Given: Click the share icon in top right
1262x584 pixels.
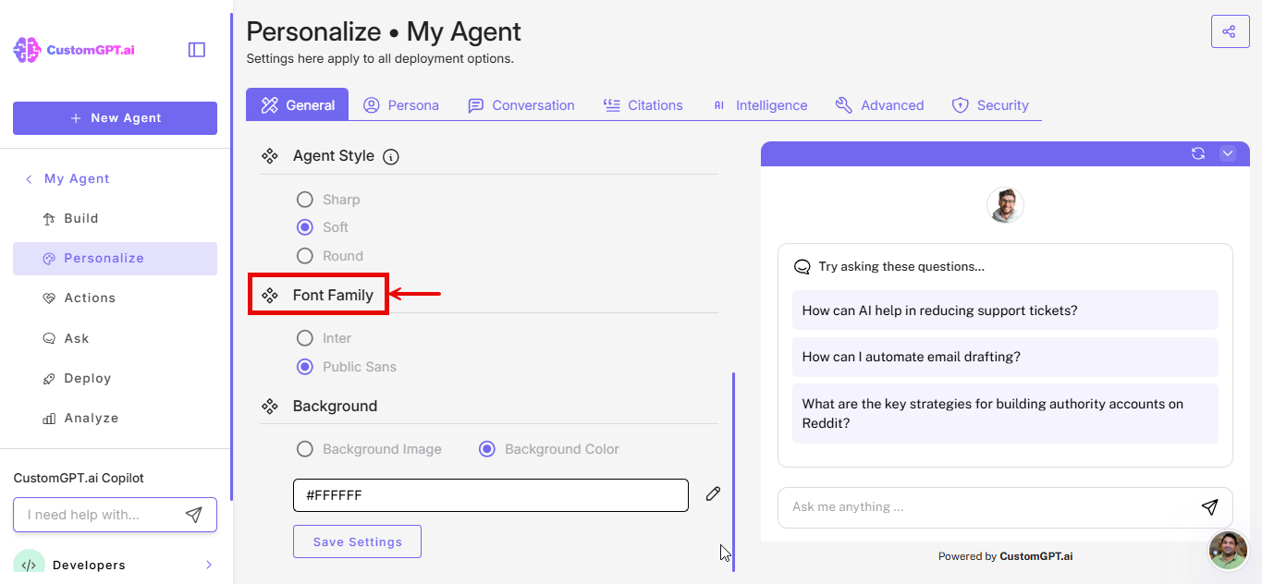Looking at the screenshot, I should click(x=1230, y=30).
